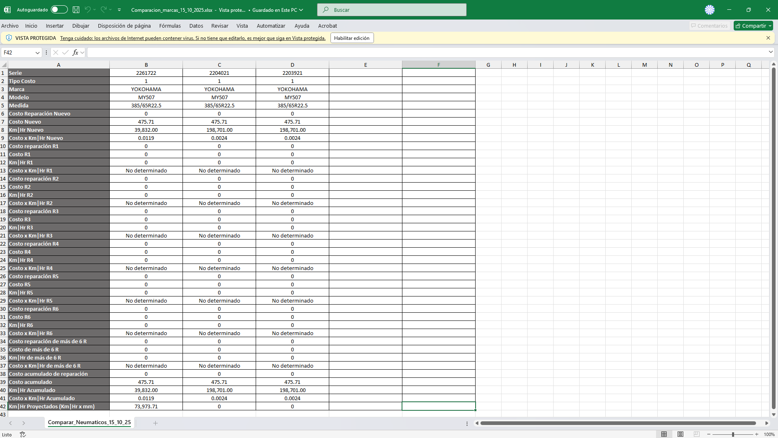This screenshot has width=778, height=438.
Task: Click in the Buscar search box
Action: point(392,10)
